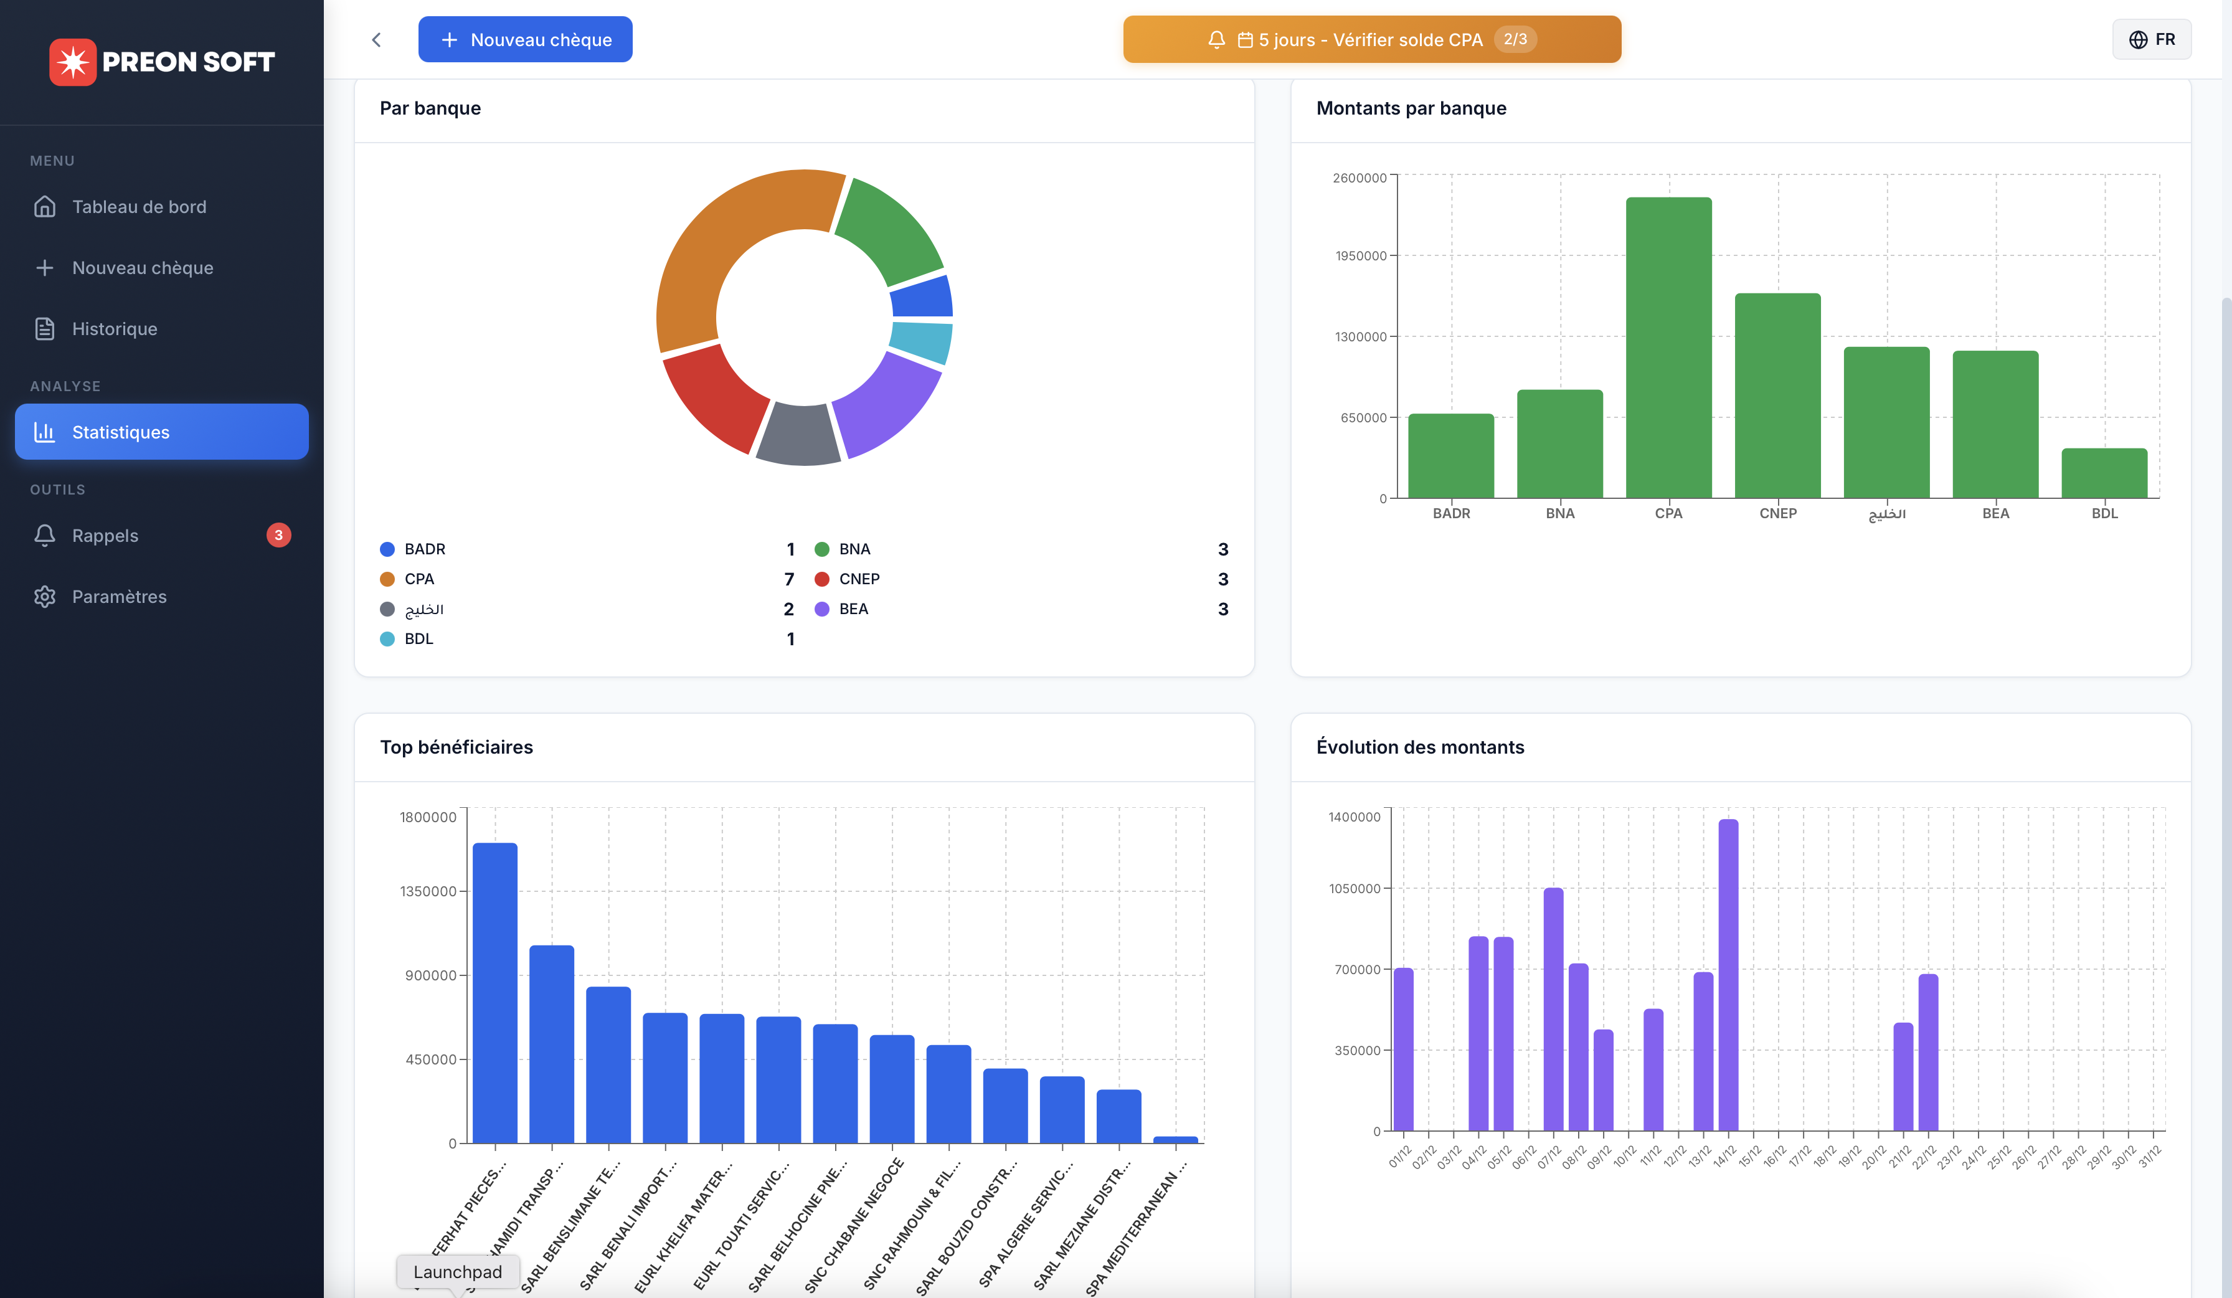Click the BEA purple legend dot
This screenshot has width=2232, height=1298.
(x=822, y=610)
